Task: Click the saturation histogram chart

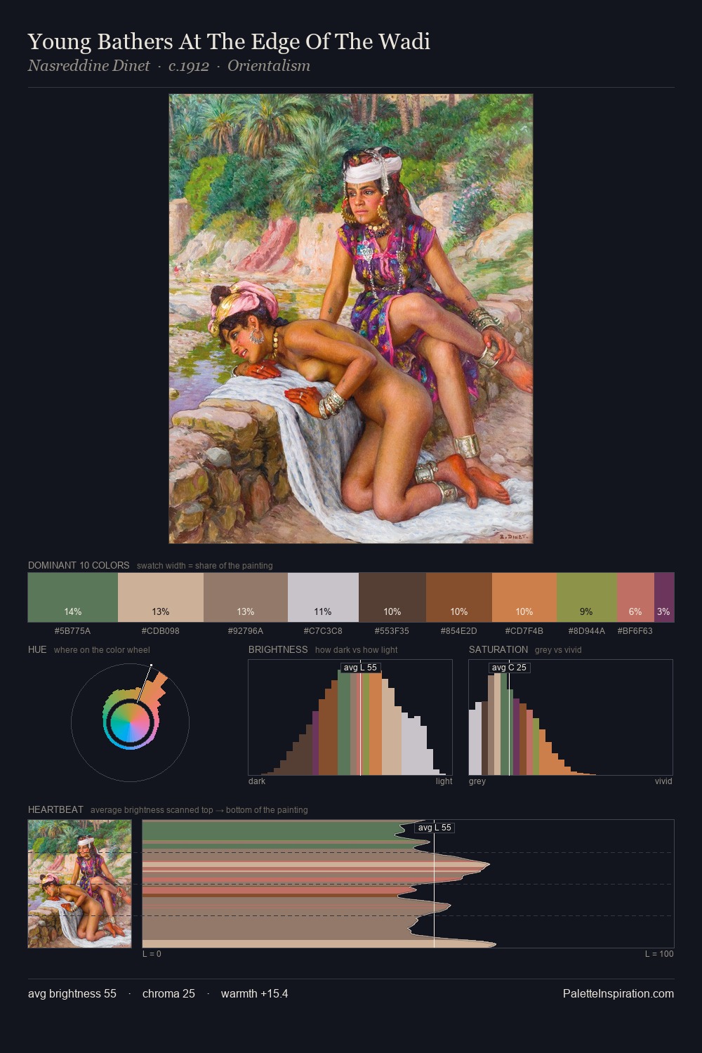Action: tap(571, 717)
